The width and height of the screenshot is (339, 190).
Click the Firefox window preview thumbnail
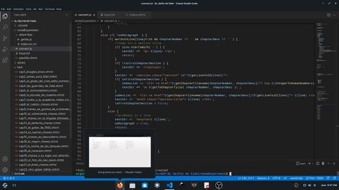pos(120,152)
